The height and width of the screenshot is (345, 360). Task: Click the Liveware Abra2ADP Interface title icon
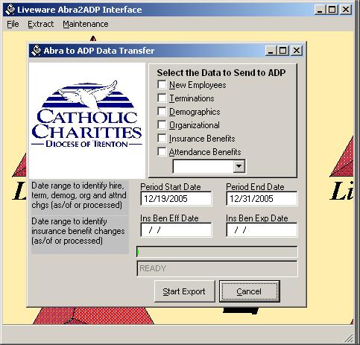pos(10,10)
